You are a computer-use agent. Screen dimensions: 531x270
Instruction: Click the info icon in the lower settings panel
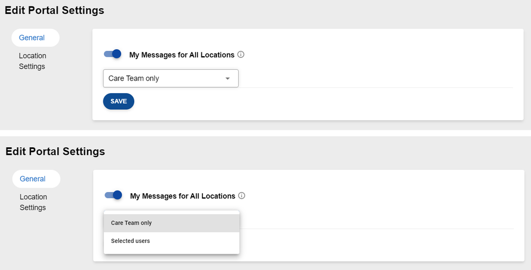coord(242,196)
